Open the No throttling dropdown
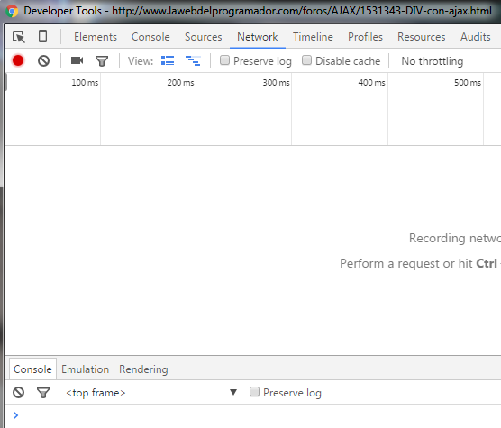 [x=432, y=61]
